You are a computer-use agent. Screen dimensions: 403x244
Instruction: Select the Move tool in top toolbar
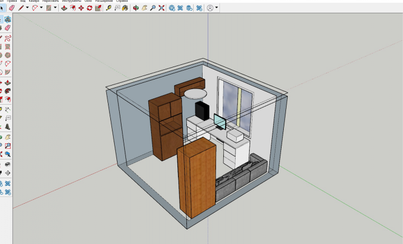click(x=81, y=8)
